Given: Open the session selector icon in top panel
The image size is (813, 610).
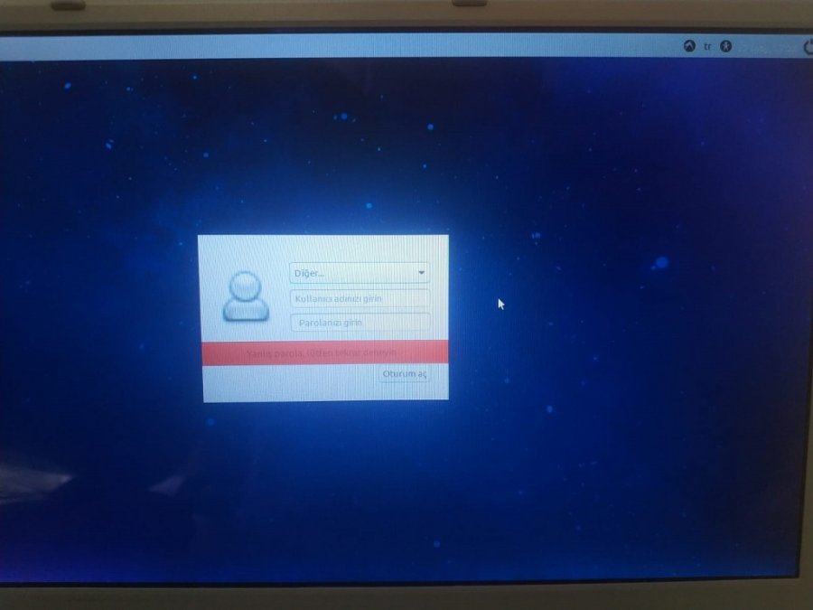Looking at the screenshot, I should (689, 46).
